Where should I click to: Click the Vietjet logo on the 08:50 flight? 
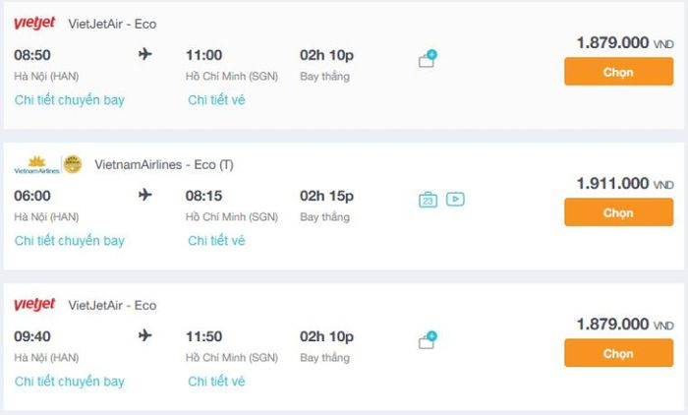pos(34,24)
